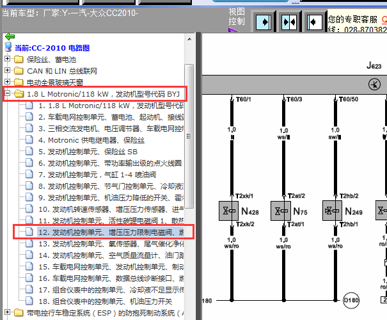Open page 11. 活性碳罐电磁阀 1
The width and height of the screenshot is (387, 320).
(x=111, y=221)
